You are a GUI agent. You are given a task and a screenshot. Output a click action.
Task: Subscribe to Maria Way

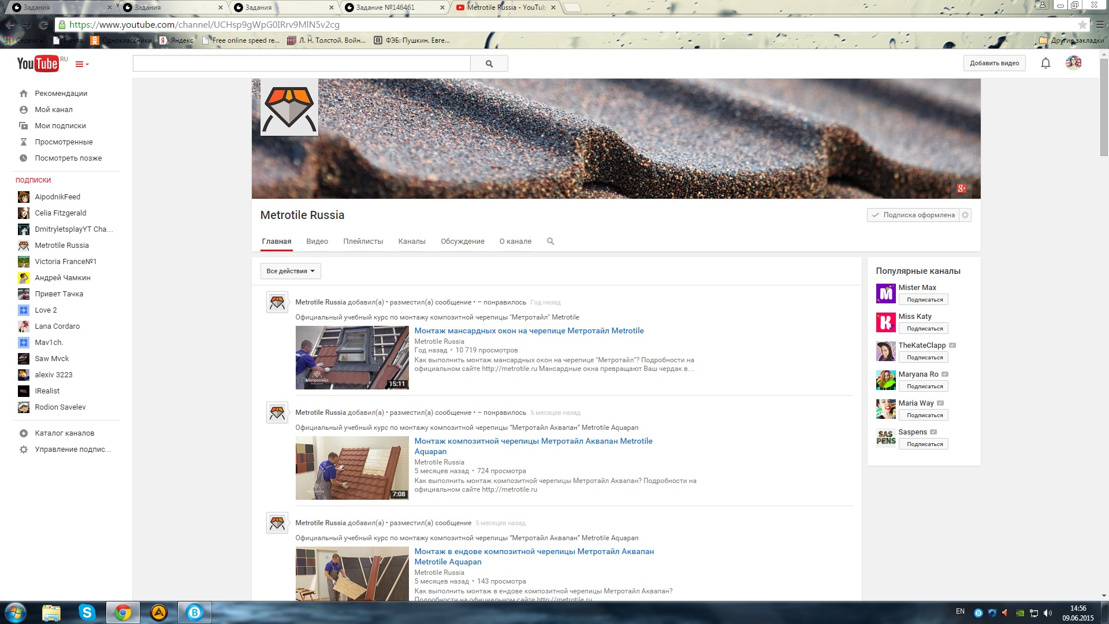[x=924, y=415]
